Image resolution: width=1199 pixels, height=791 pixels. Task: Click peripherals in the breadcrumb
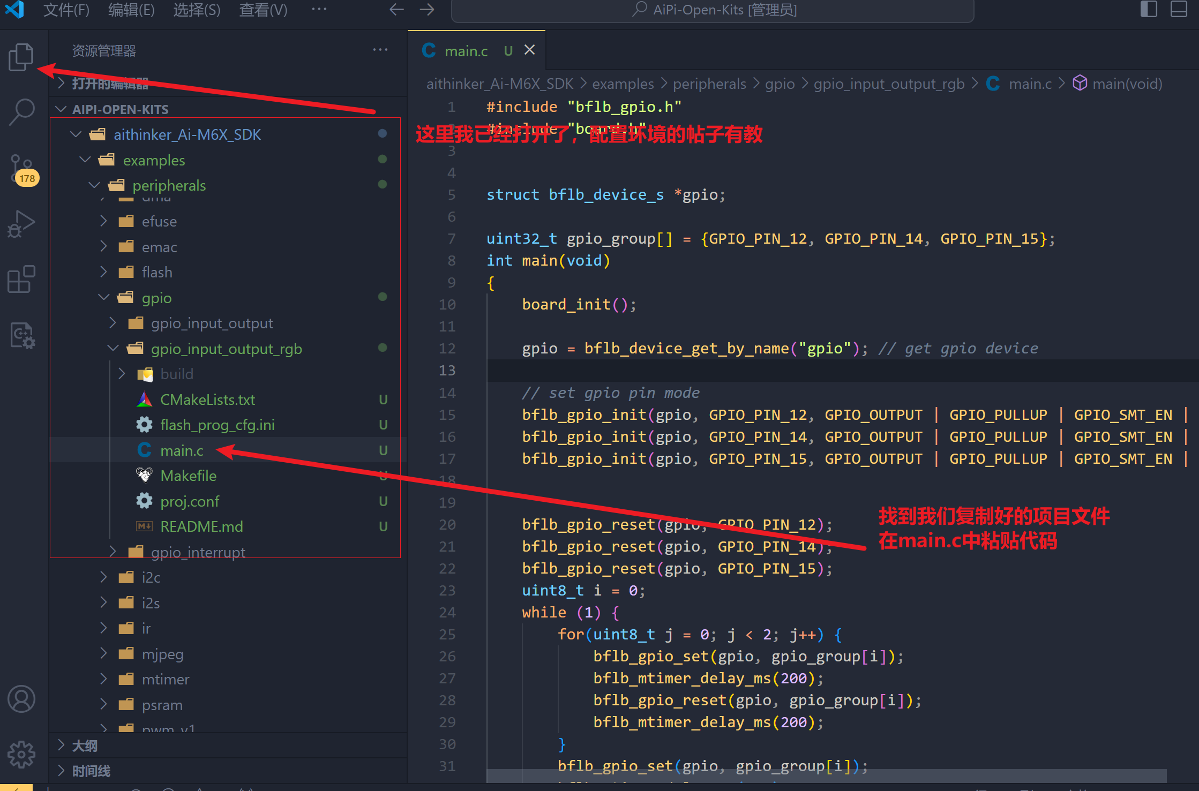coord(709,84)
